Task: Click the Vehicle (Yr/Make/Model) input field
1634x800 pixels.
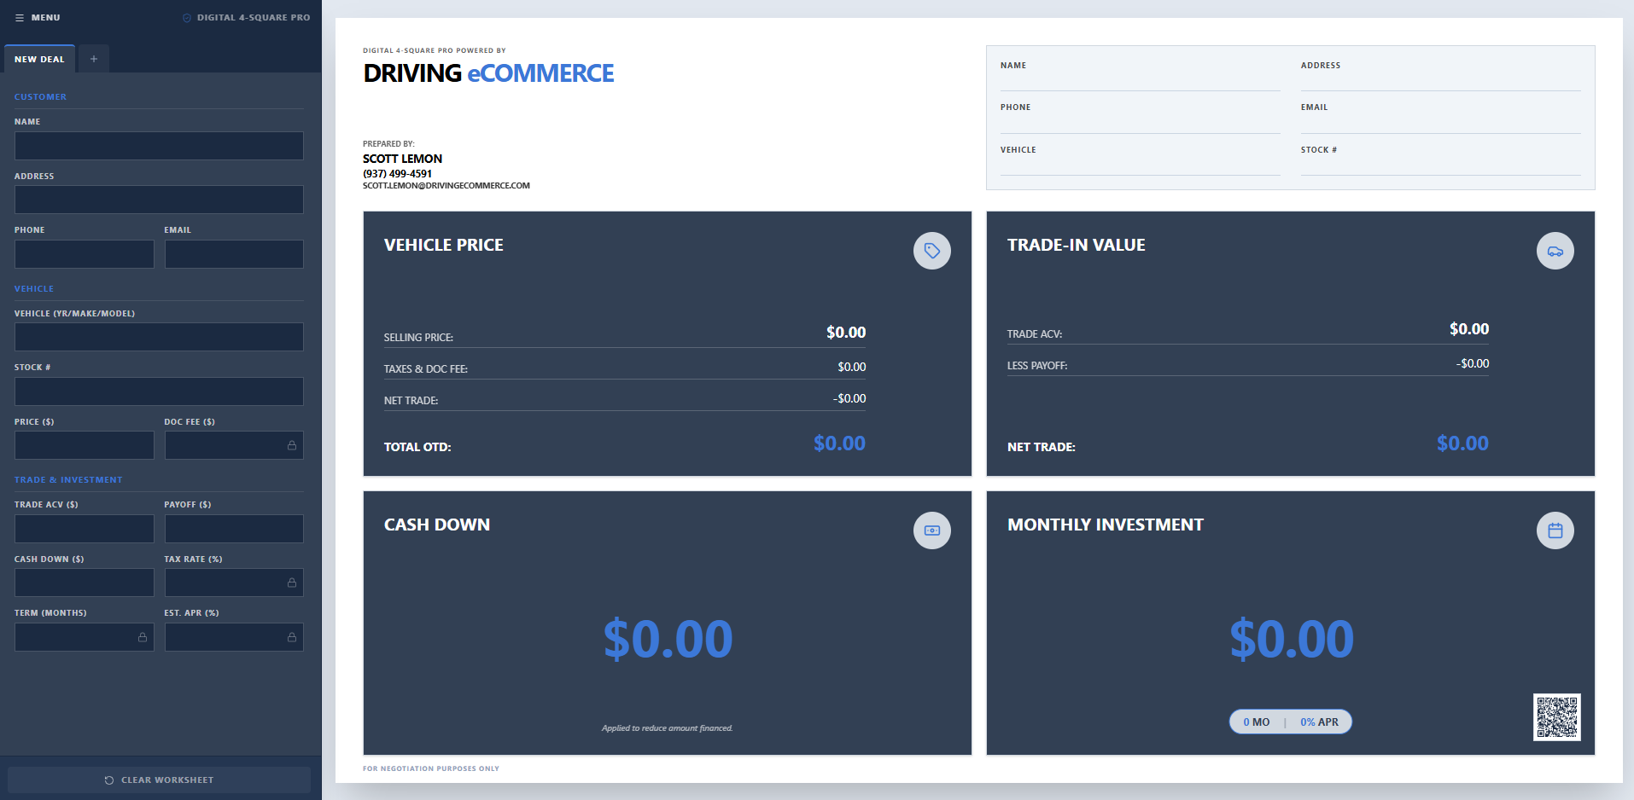Action: click(x=159, y=337)
